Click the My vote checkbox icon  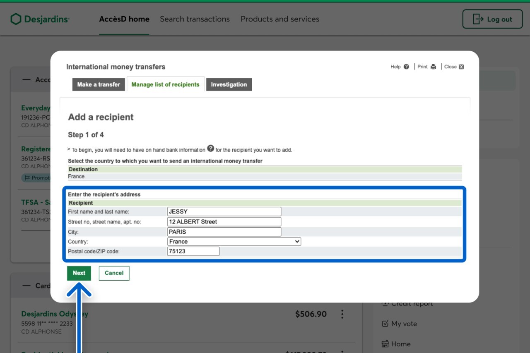tap(385, 324)
